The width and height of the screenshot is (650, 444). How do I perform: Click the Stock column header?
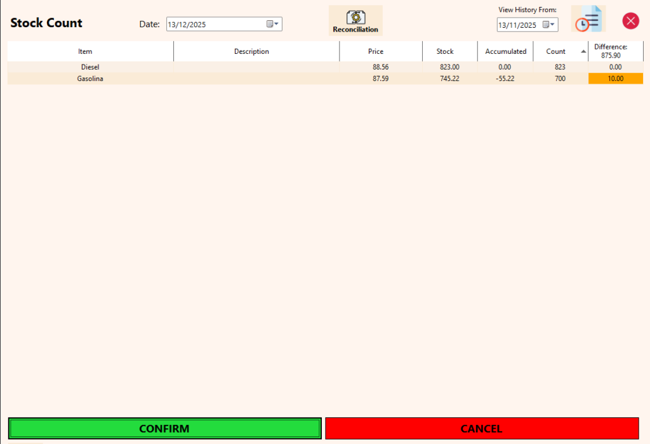[445, 52]
